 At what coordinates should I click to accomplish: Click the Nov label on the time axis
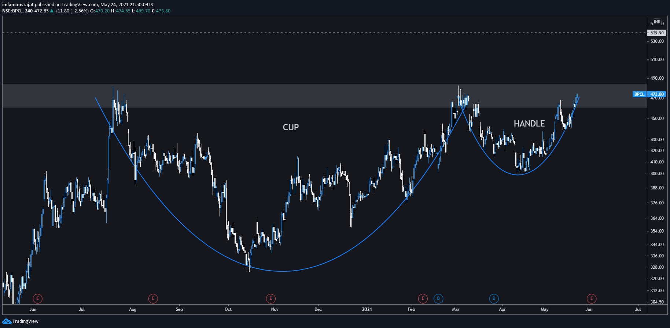(x=275, y=309)
